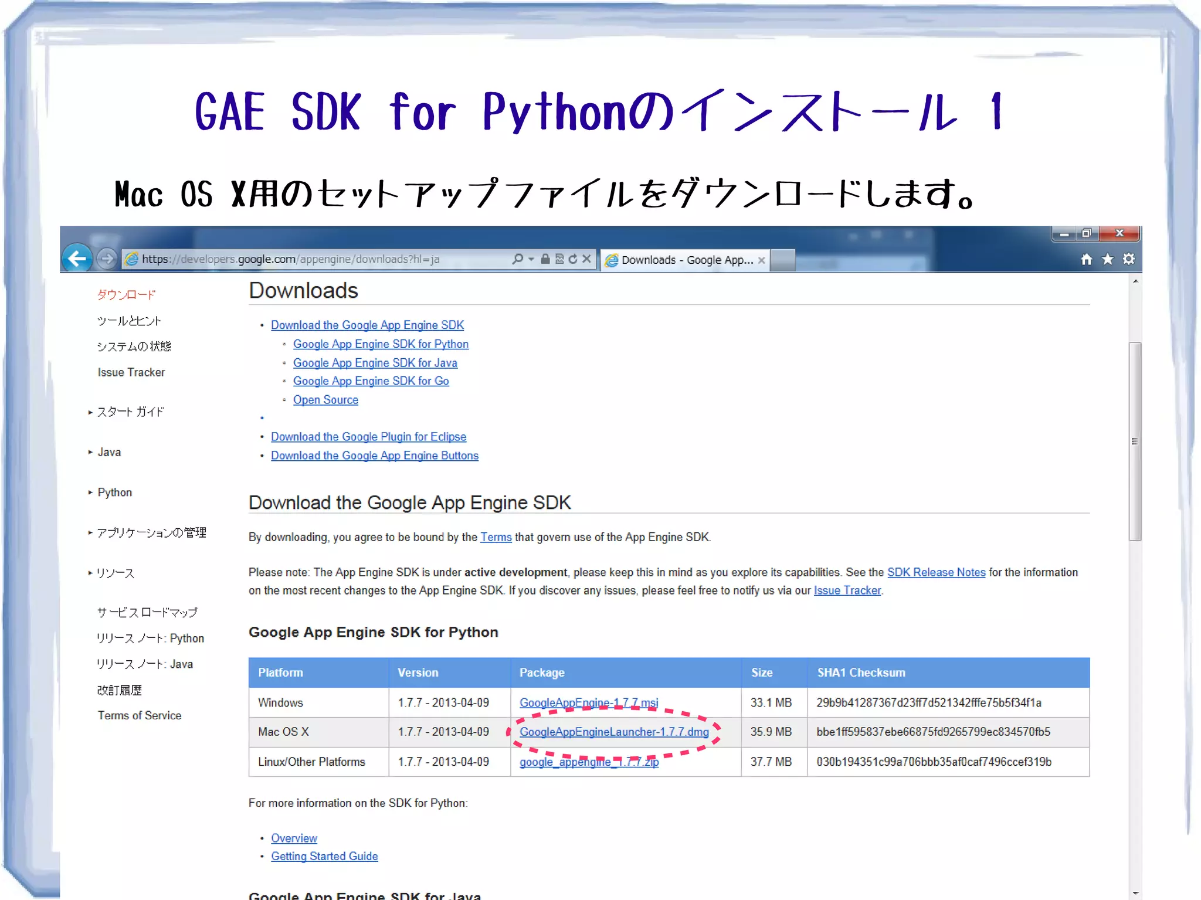Close the Downloads - Google App tab

coord(761,260)
